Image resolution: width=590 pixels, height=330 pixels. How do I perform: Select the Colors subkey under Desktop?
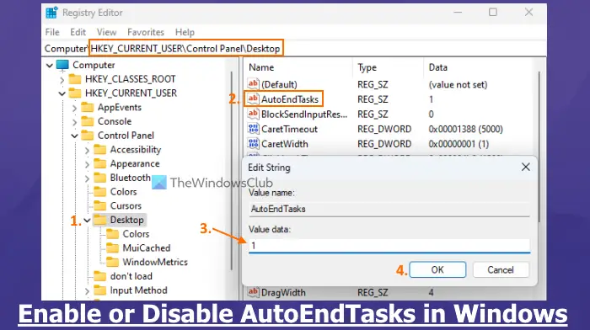tap(136, 234)
